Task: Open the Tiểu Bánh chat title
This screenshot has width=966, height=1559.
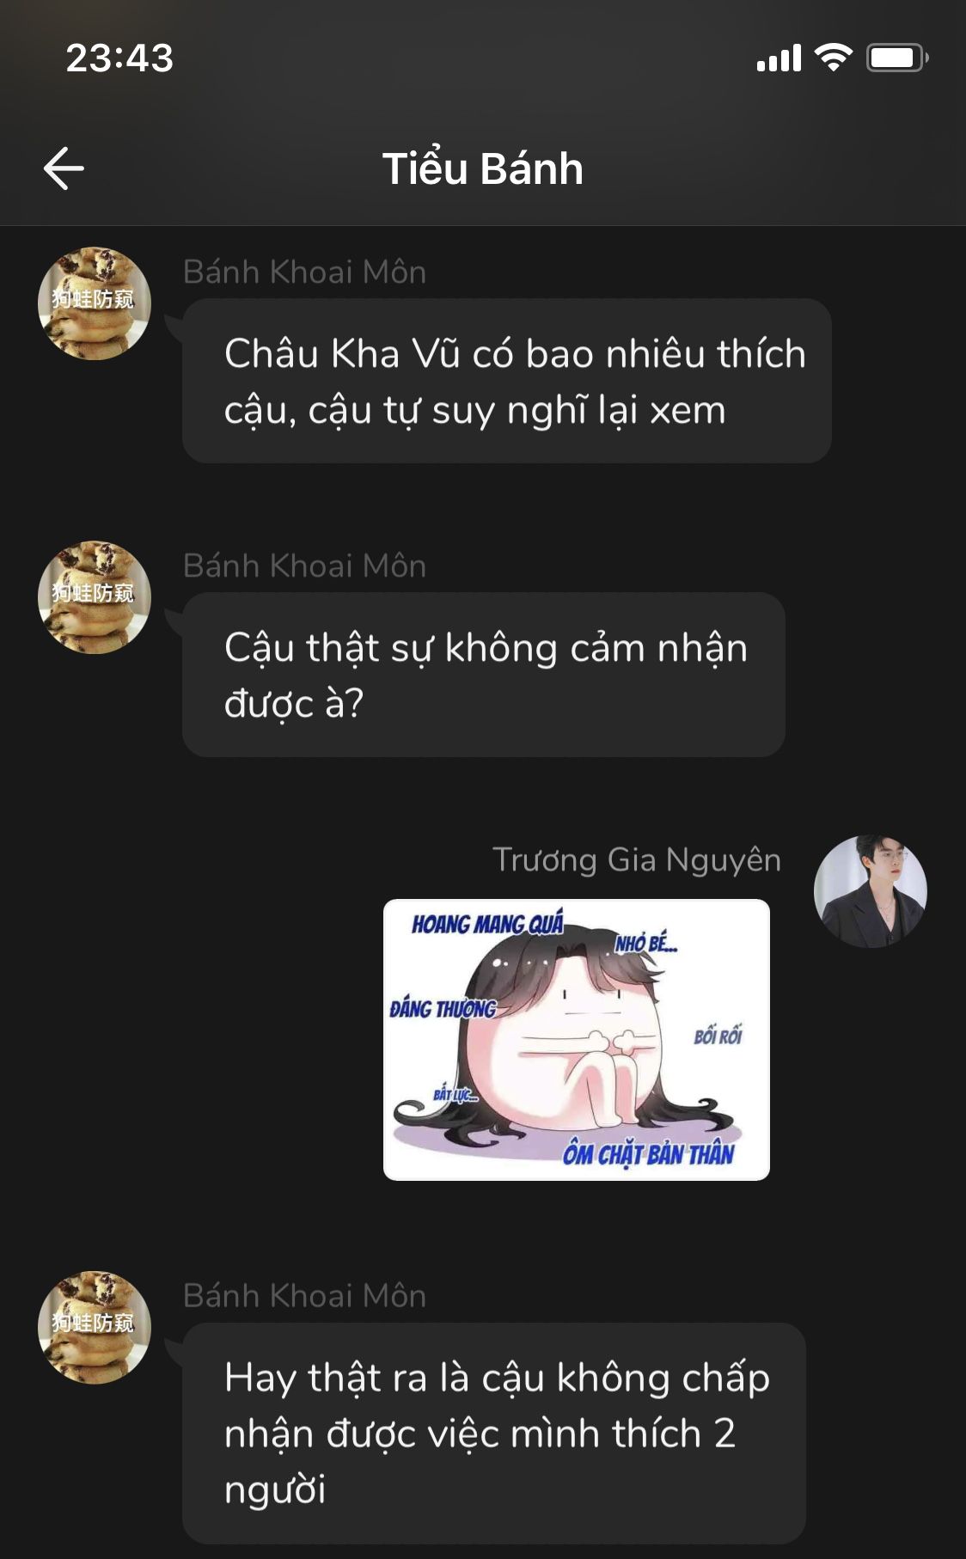Action: (483, 168)
